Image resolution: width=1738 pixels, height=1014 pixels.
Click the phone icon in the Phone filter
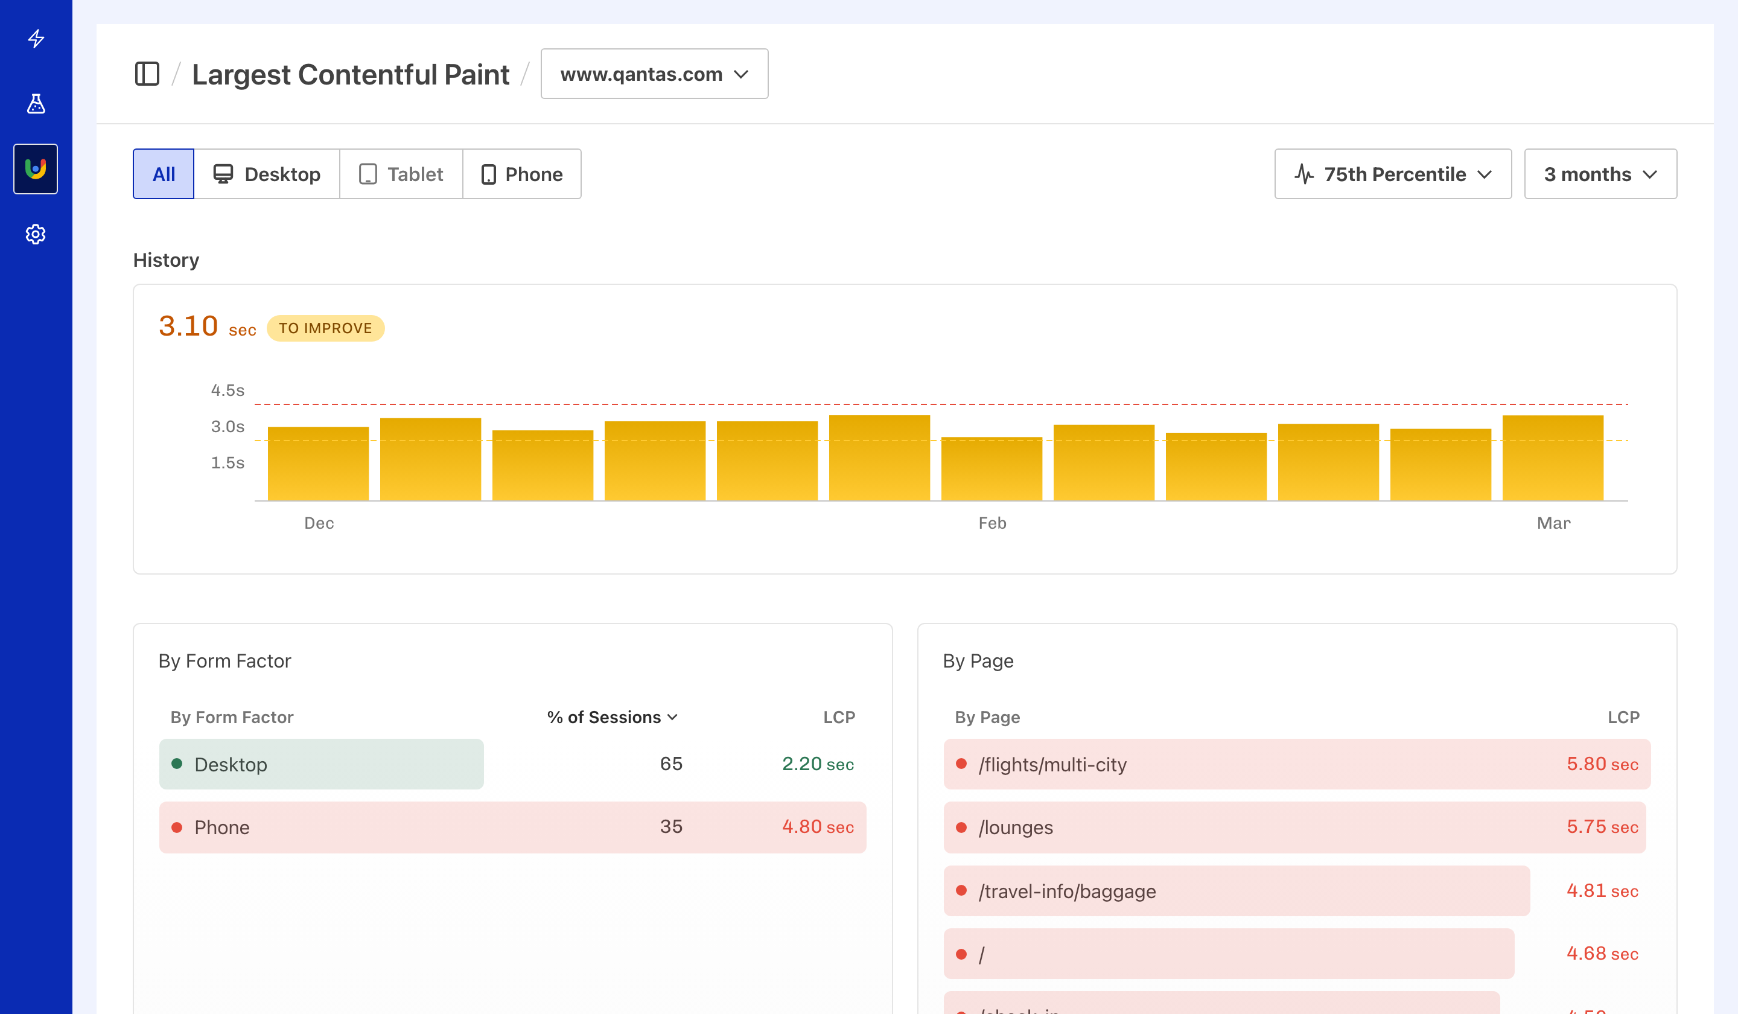click(489, 174)
